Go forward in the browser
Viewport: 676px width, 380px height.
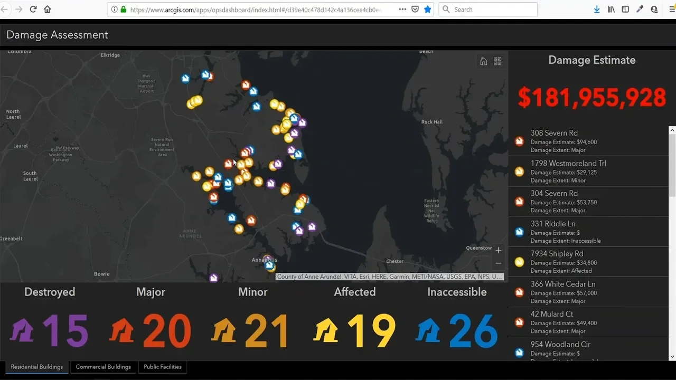tap(19, 9)
